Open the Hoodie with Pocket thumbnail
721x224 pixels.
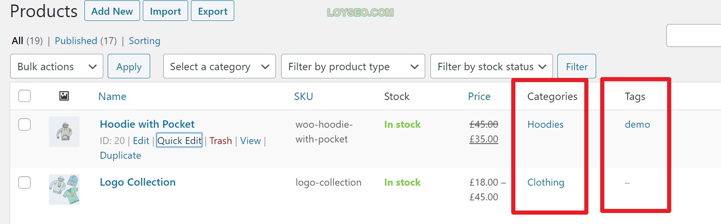tap(64, 131)
